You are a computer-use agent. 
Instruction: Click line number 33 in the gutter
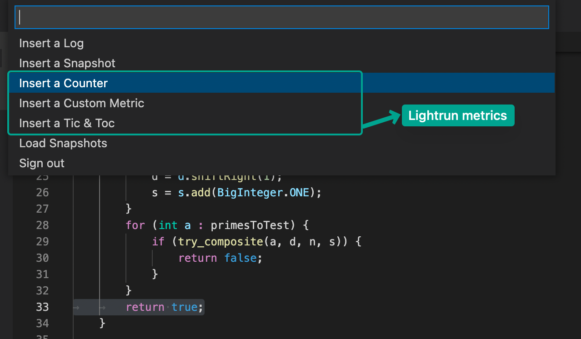pos(42,307)
